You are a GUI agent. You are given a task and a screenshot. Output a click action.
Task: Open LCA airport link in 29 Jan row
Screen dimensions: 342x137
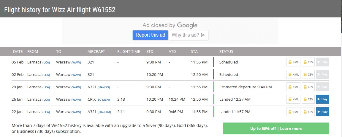(x=46, y=87)
